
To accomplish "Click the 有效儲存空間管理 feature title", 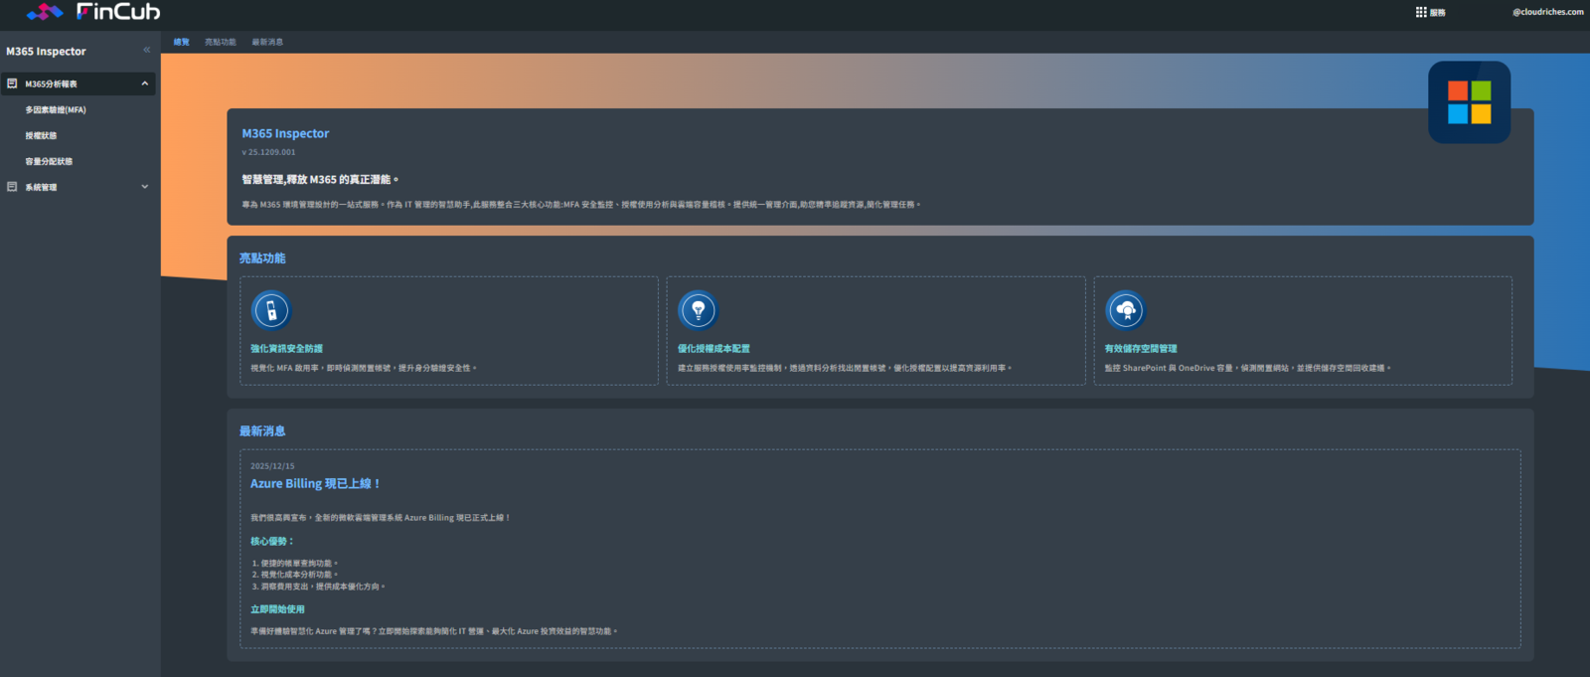I will click(x=1141, y=349).
